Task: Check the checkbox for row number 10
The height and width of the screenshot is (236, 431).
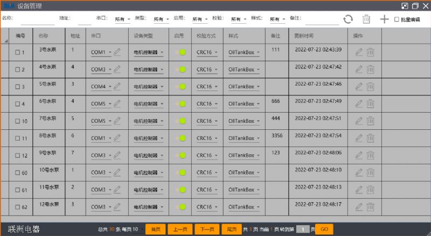Action: [17, 121]
